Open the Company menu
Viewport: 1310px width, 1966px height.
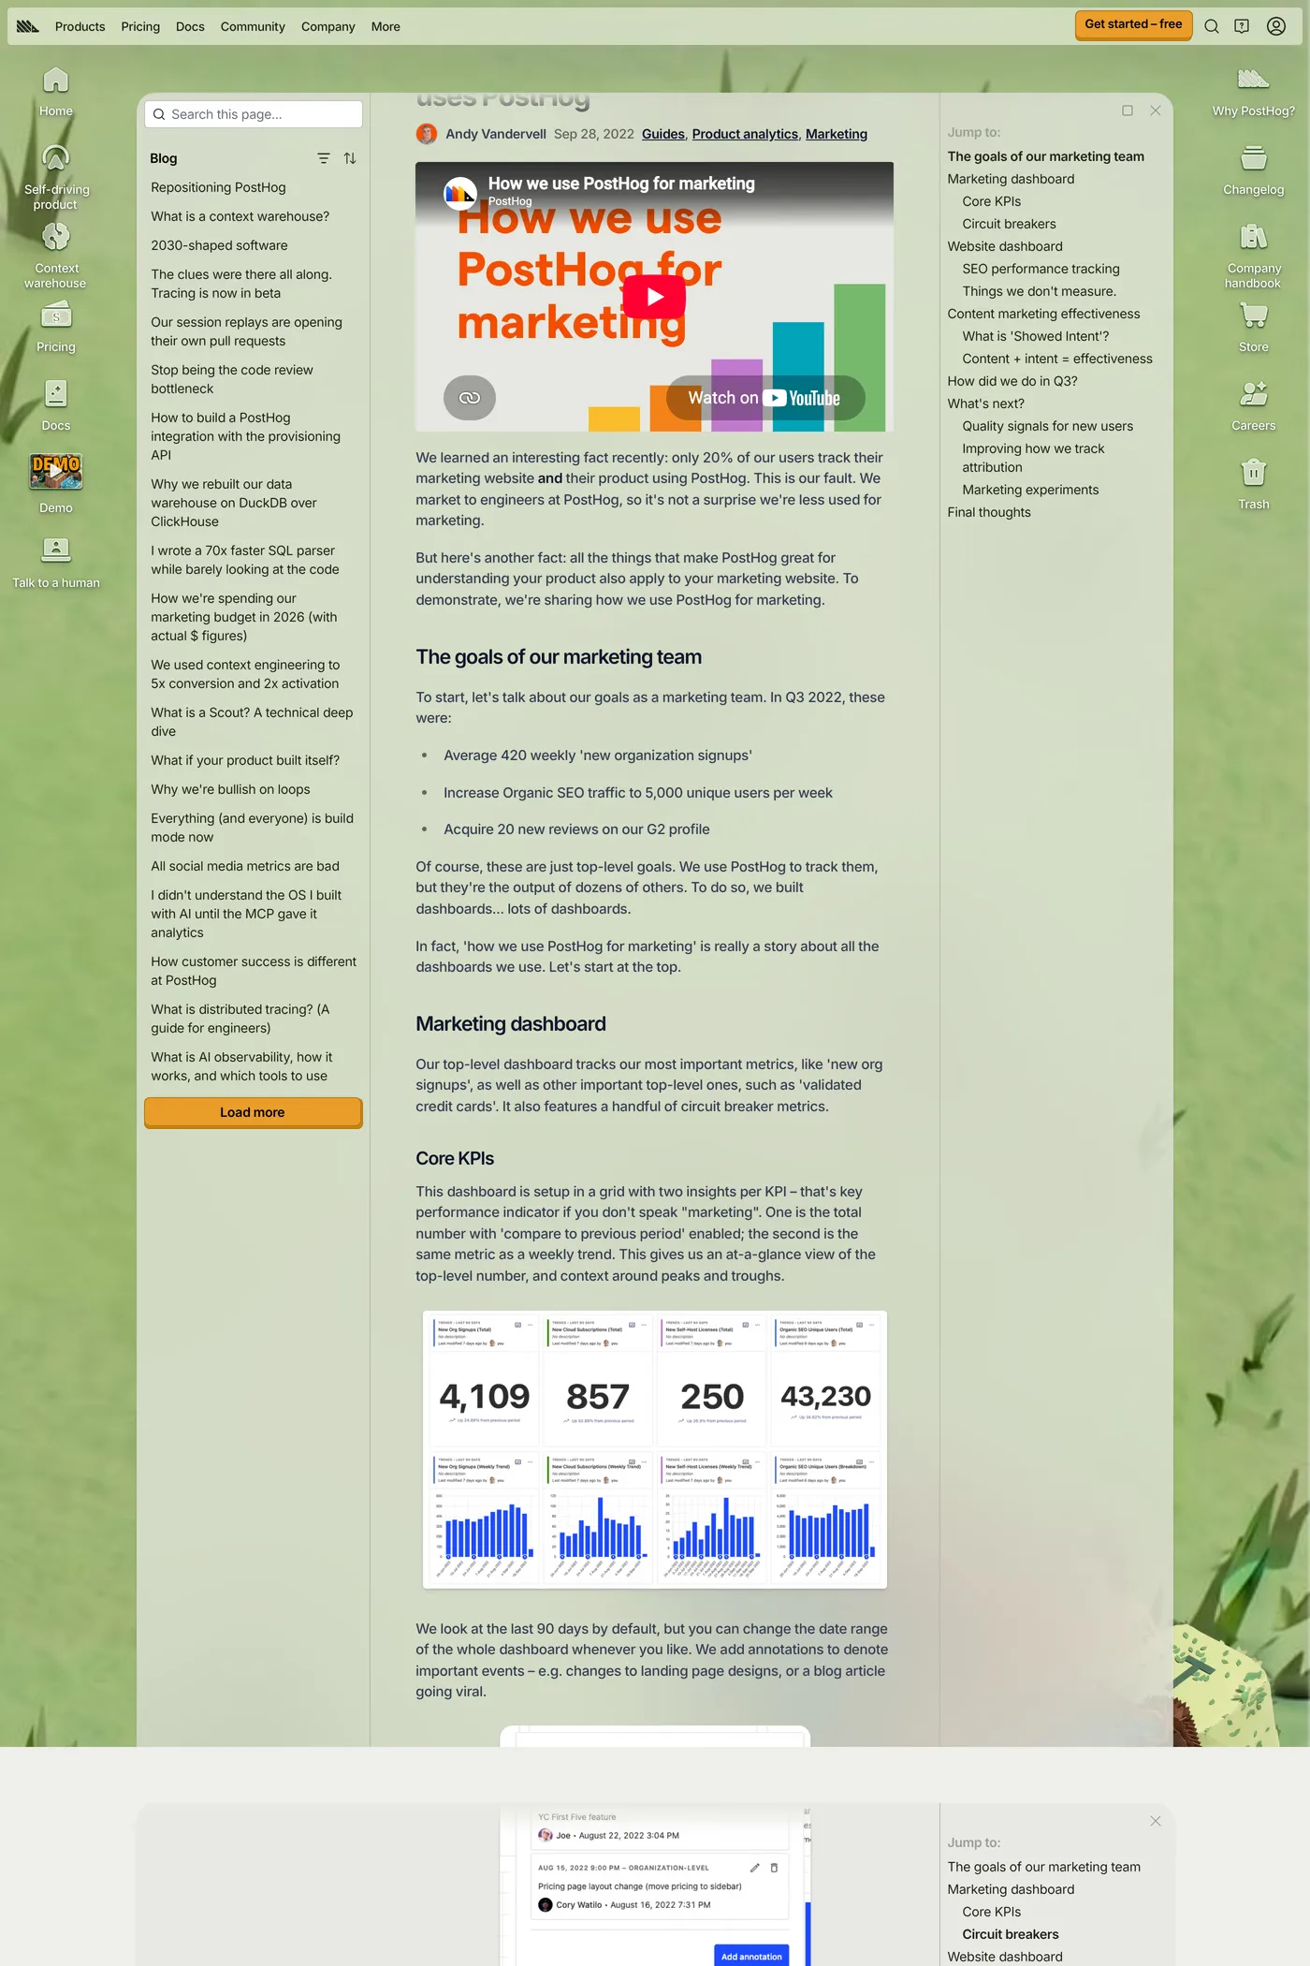[x=328, y=26]
